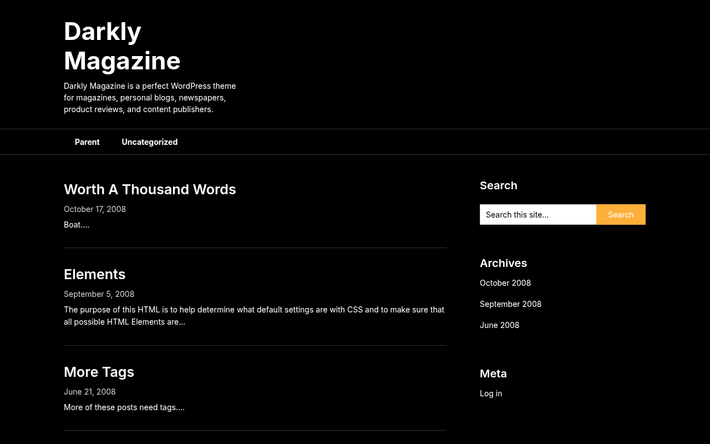The height and width of the screenshot is (444, 710).
Task: Click the Elements post excerpt about HTML
Action: coord(254,316)
